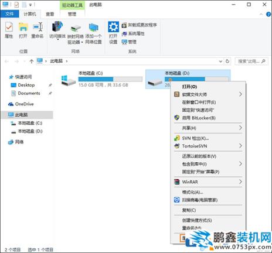This screenshot has height=253, width=272.
Task: Open the File (文件) tab
Action: [x=9, y=14]
